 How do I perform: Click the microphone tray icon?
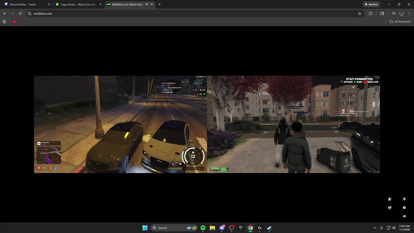tap(382, 228)
